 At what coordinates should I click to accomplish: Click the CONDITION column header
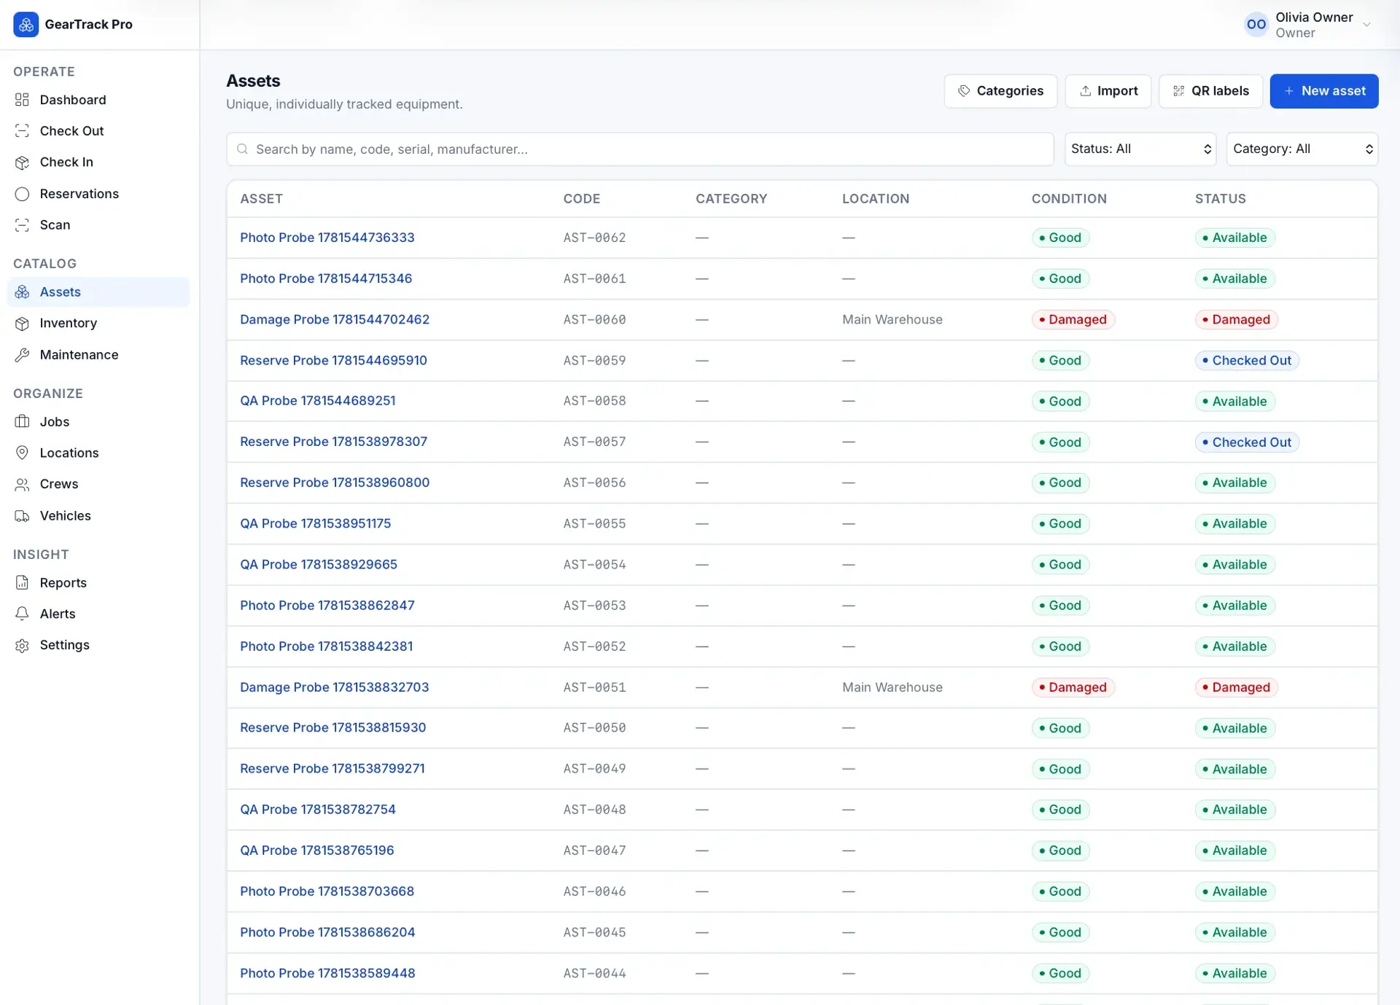[1069, 199]
